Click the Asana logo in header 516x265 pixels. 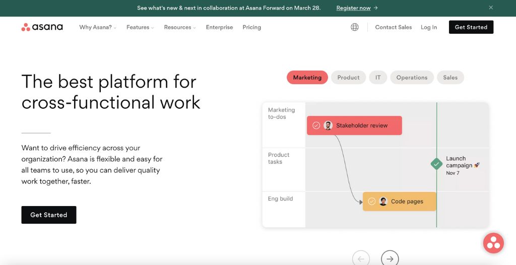click(x=42, y=27)
